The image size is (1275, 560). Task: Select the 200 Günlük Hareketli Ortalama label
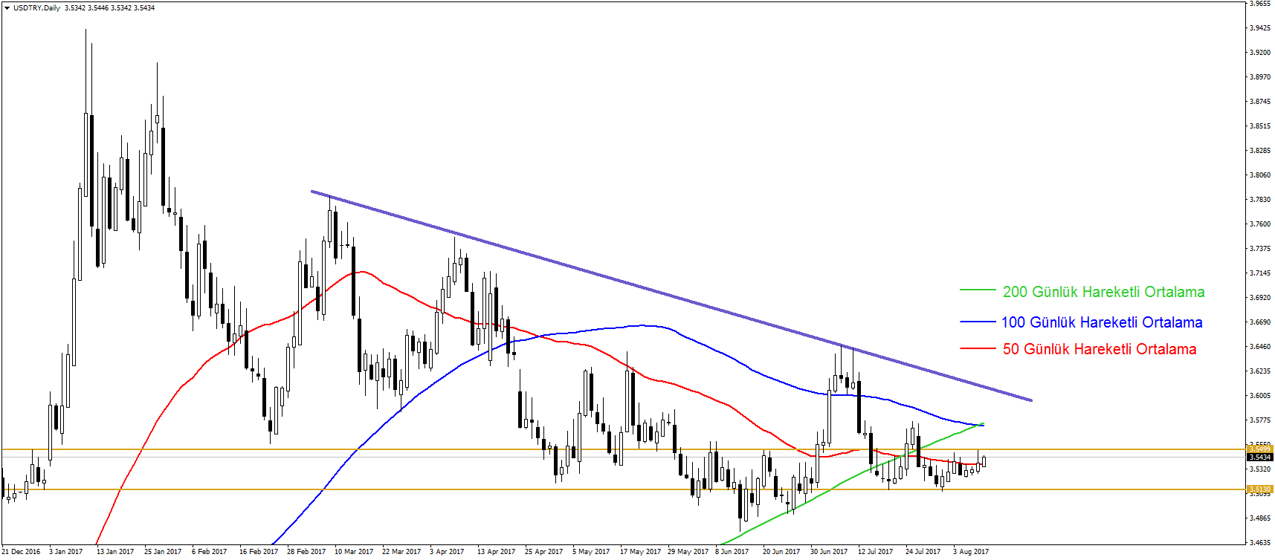(x=1103, y=292)
